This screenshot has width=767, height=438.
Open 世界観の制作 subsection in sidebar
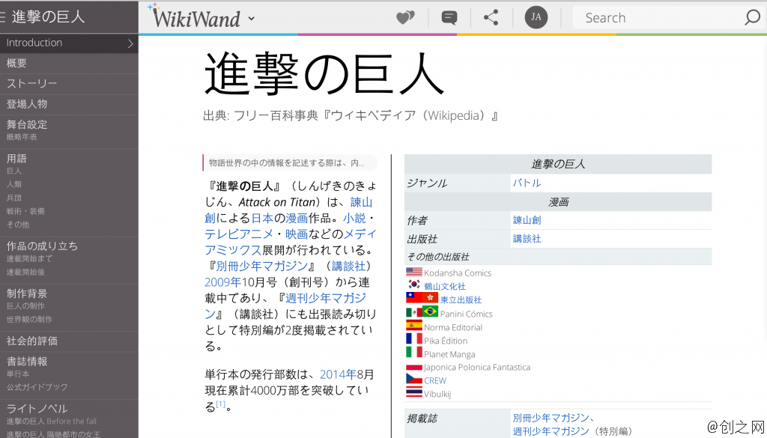pos(29,319)
